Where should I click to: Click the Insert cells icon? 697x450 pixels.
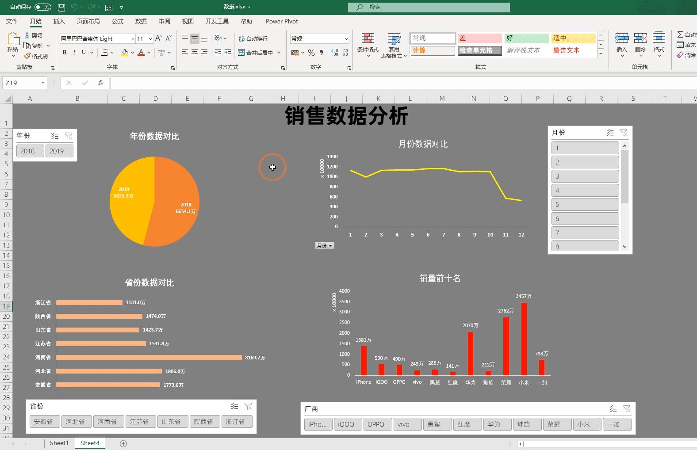[x=622, y=38]
